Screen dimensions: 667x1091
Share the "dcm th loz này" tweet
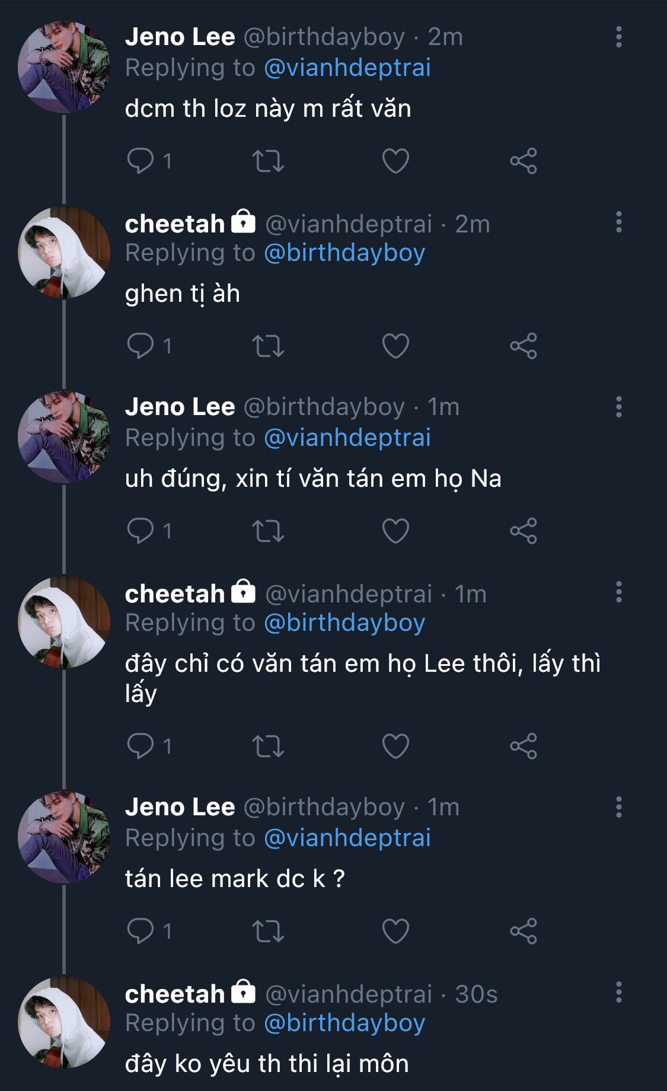pyautogui.click(x=523, y=161)
